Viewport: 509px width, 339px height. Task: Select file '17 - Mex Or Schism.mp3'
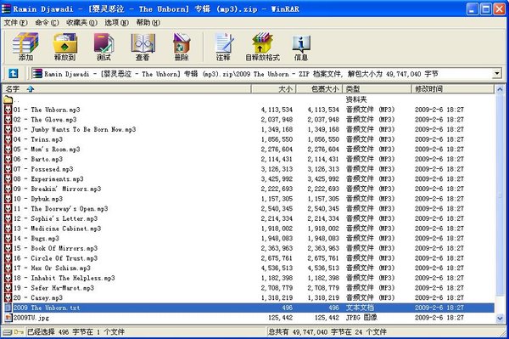(x=52, y=268)
